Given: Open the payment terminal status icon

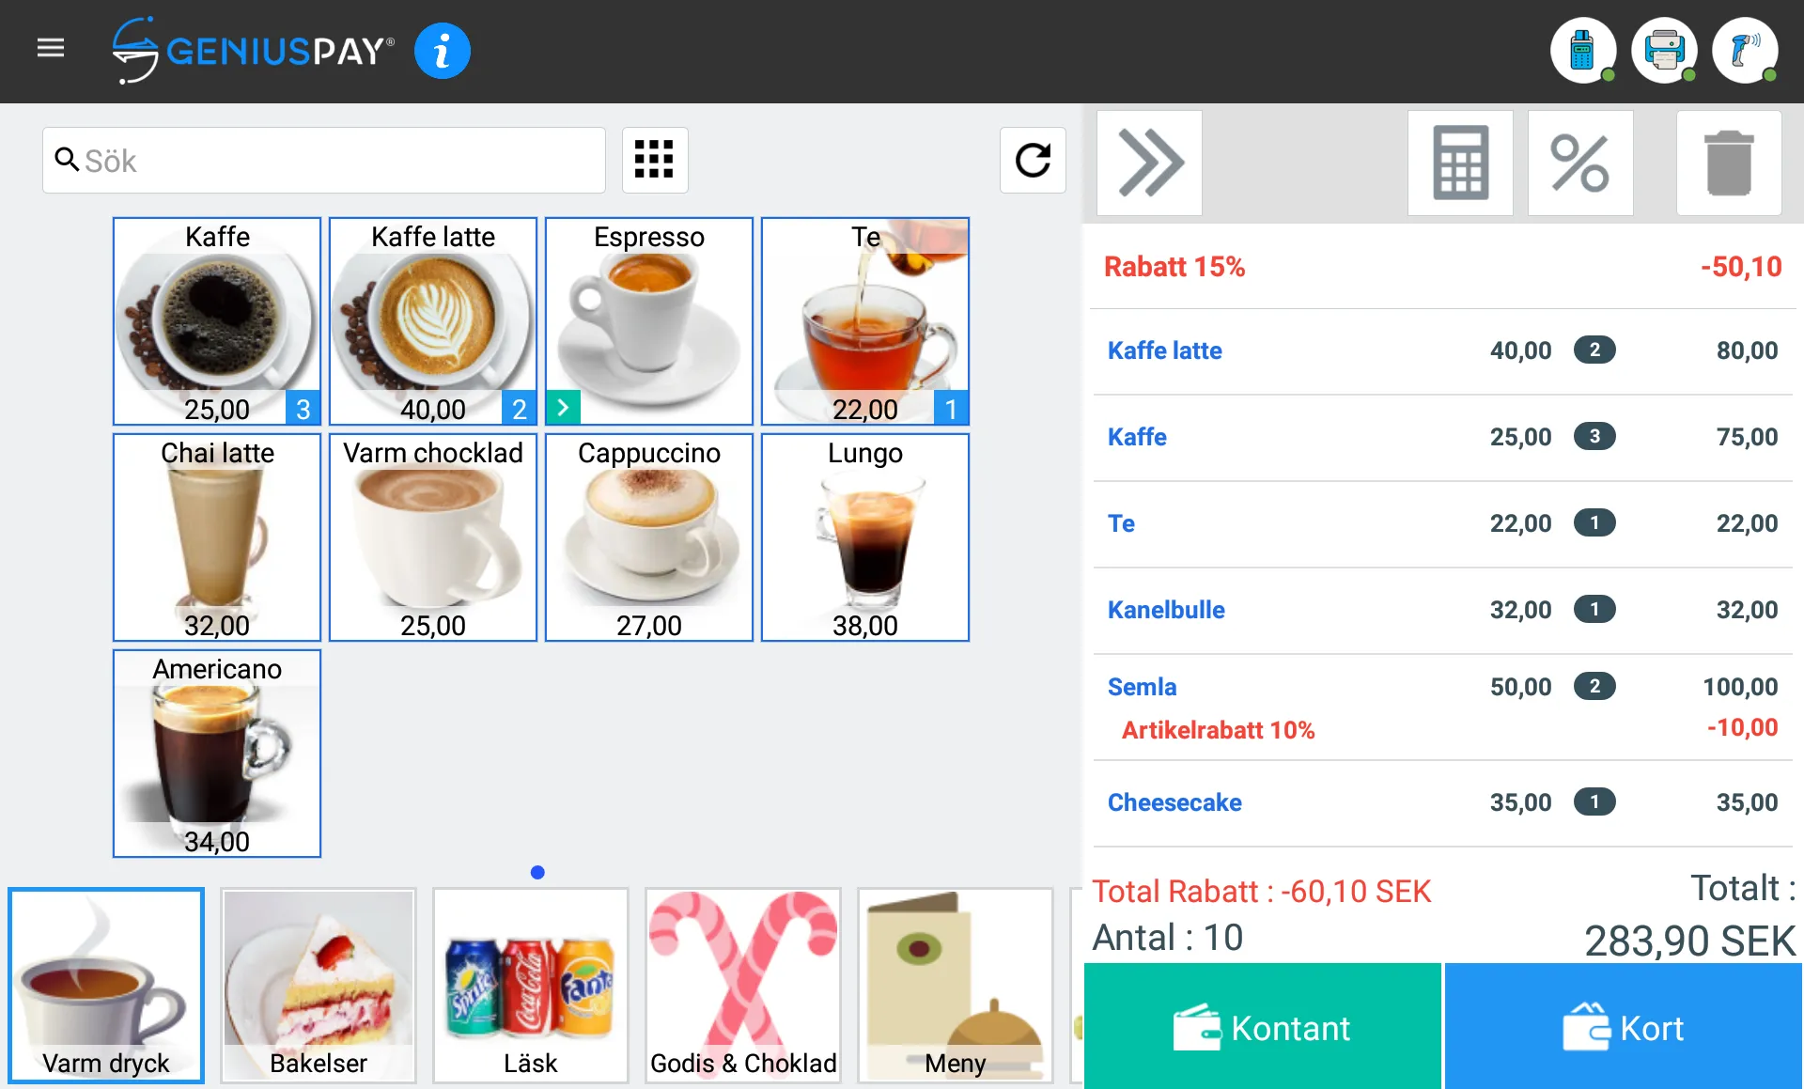Looking at the screenshot, I should [1582, 51].
